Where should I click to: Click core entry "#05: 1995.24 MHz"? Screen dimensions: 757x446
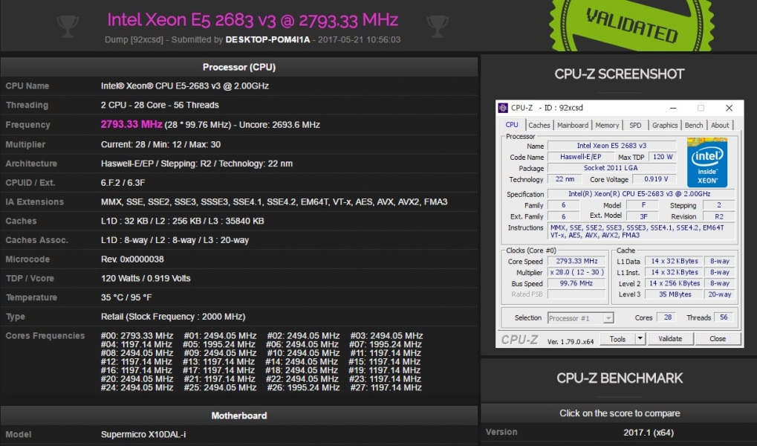pyautogui.click(x=219, y=344)
